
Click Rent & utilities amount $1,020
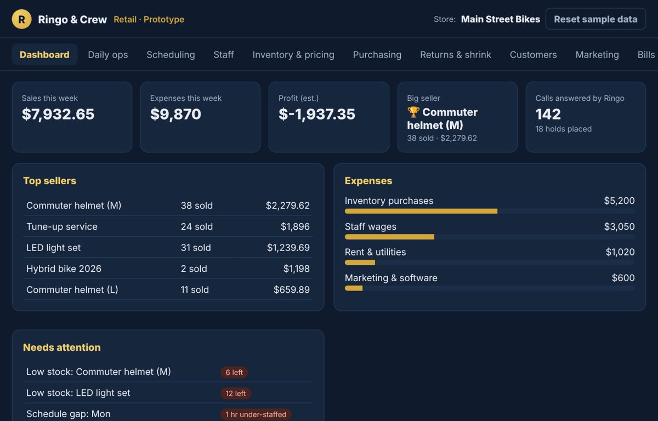[620, 252]
